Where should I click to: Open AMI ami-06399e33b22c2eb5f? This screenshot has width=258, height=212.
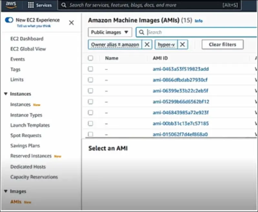click(x=180, y=91)
